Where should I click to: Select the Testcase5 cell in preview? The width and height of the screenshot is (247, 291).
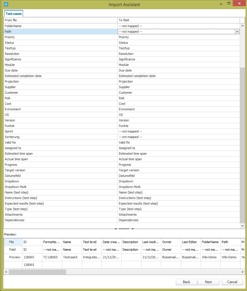coord(72,257)
